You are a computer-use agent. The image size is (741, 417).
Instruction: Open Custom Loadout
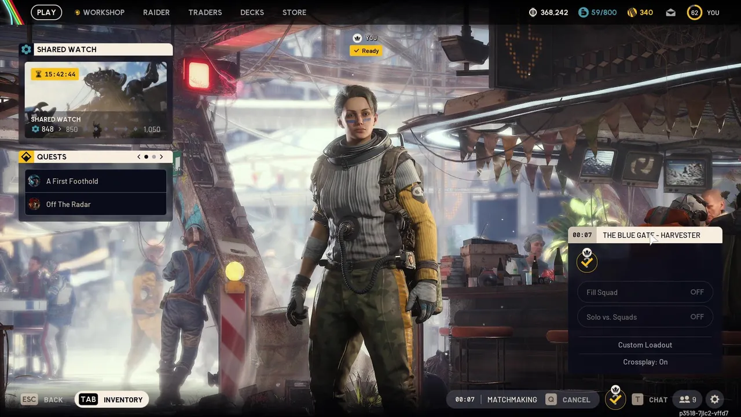click(x=645, y=345)
